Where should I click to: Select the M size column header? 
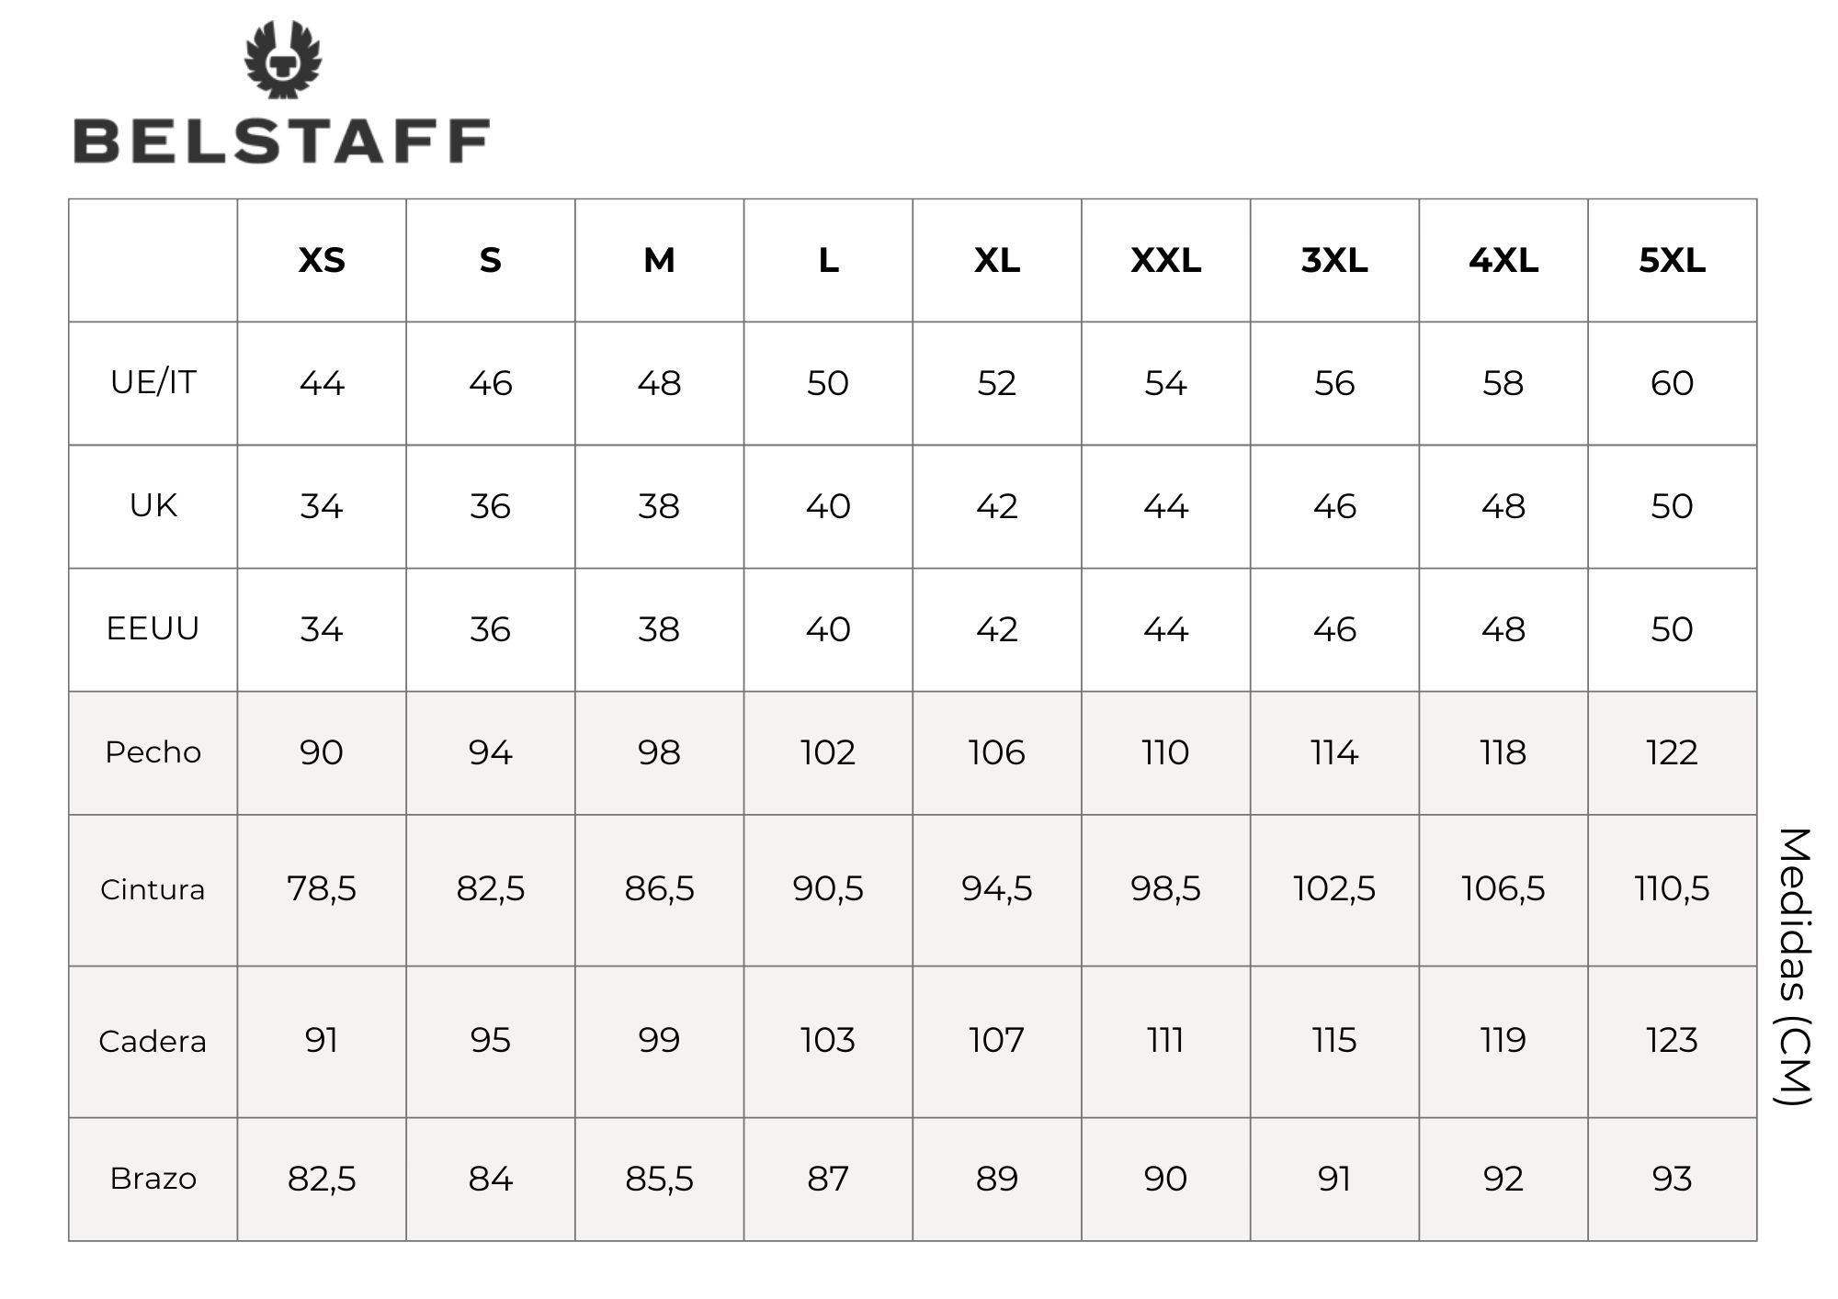(x=659, y=261)
